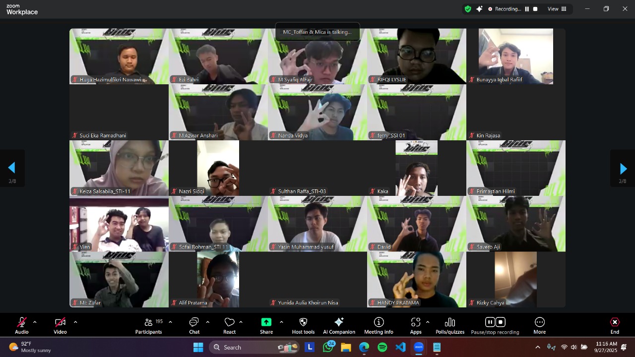Open the system volume control
This screenshot has height=357, width=635.
(574, 347)
